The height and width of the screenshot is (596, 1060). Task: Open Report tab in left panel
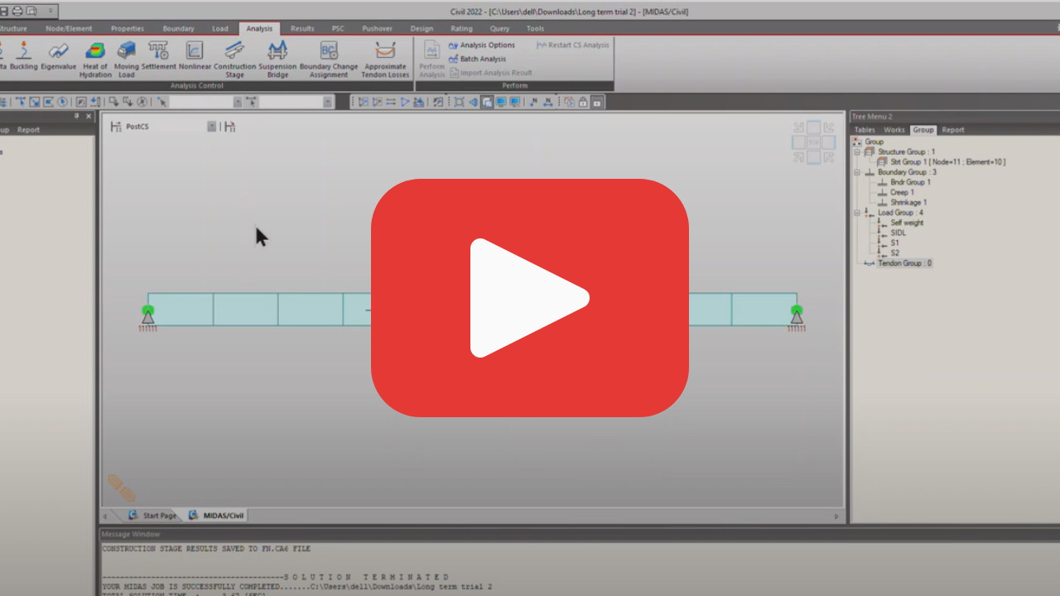28,130
